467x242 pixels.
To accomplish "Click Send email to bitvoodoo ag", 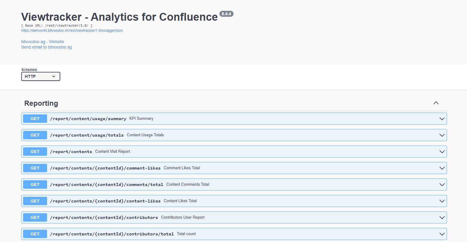I will click(46, 47).
